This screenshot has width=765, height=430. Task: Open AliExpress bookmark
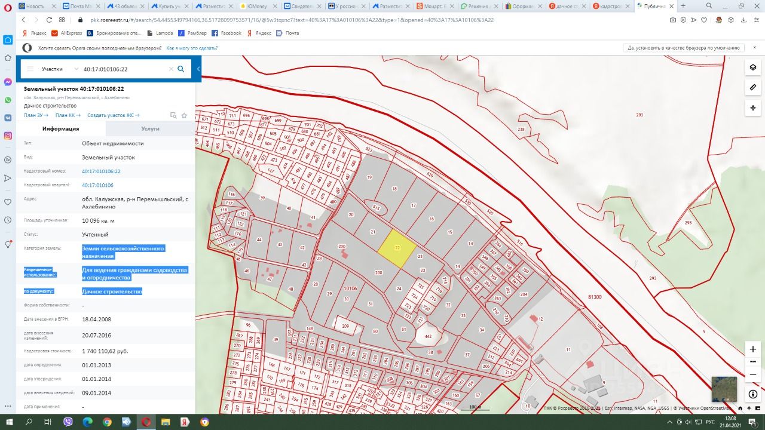pyautogui.click(x=67, y=33)
